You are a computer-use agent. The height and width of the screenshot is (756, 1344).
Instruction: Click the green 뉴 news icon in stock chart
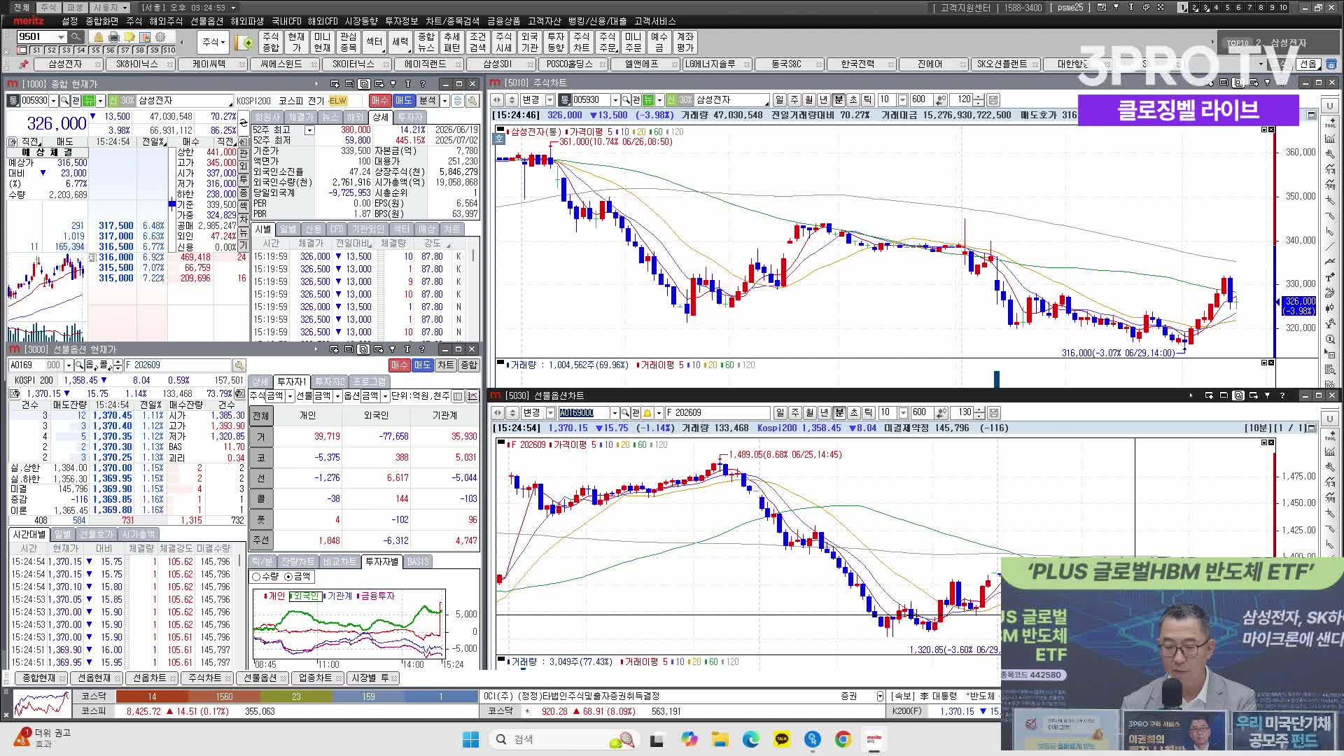pos(648,100)
